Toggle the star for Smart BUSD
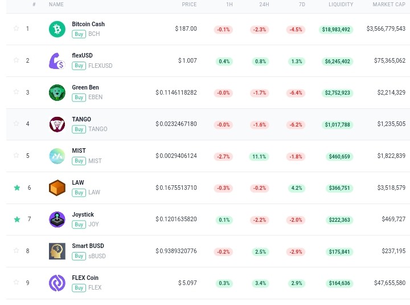Image resolution: width=410 pixels, height=305 pixels. [16, 251]
